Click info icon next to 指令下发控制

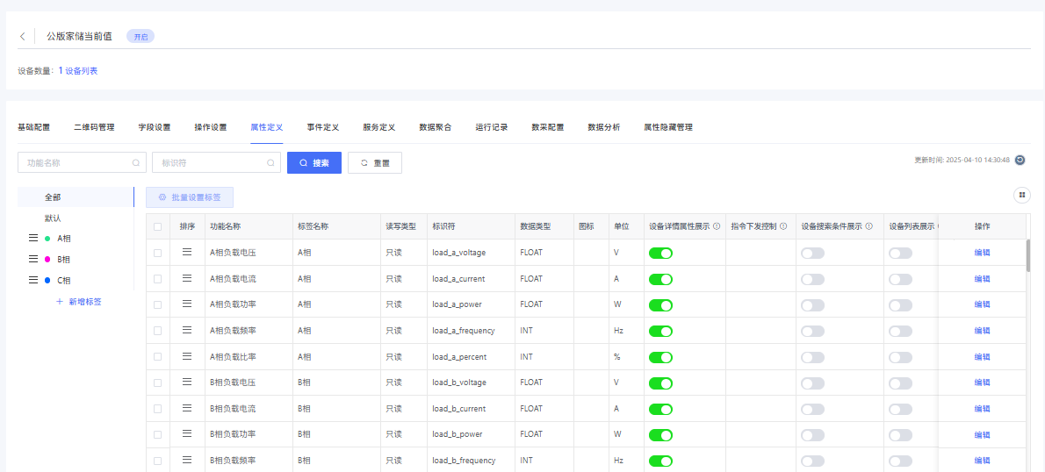[x=783, y=226]
